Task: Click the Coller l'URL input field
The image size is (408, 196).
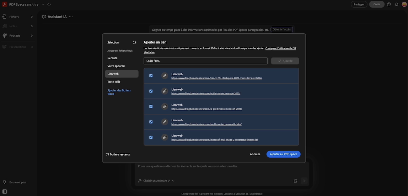Action: [x=206, y=61]
